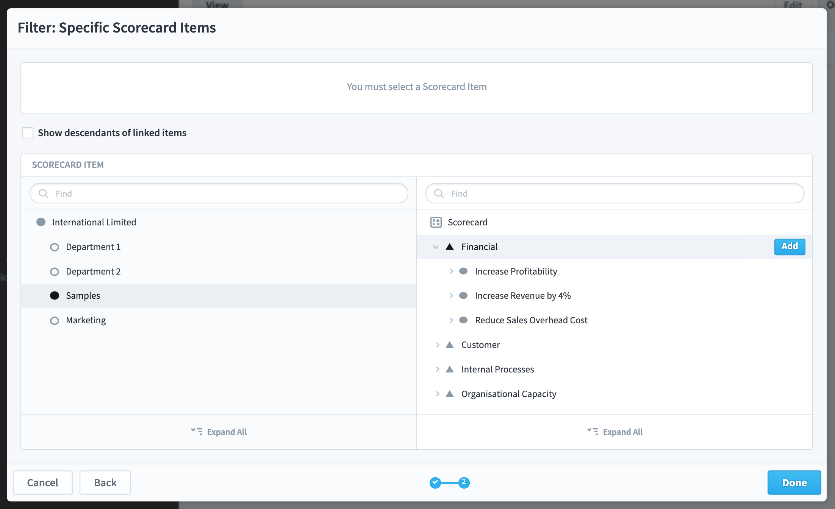Click the search icon in right Find box

(x=439, y=194)
